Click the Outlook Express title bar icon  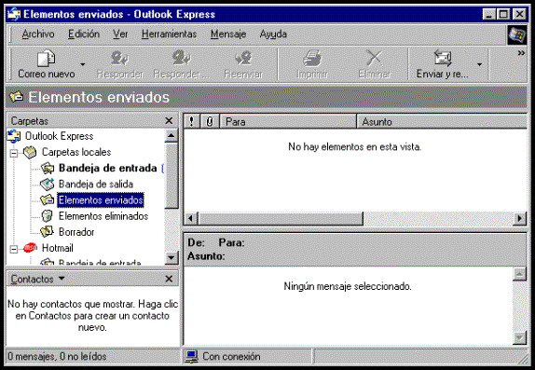pyautogui.click(x=14, y=14)
